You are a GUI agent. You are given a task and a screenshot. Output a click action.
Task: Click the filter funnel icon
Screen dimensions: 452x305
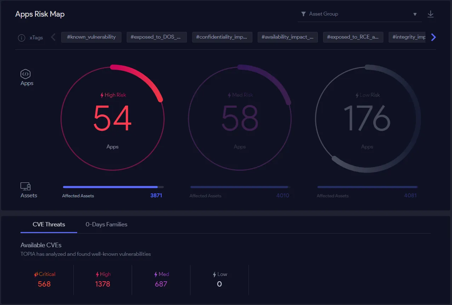pos(303,14)
